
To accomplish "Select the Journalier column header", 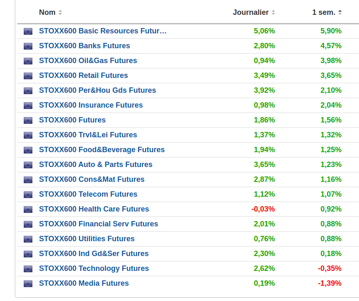I will click(x=250, y=12).
